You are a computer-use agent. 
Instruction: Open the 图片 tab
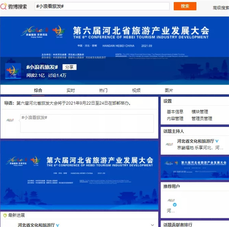tap(169, 90)
